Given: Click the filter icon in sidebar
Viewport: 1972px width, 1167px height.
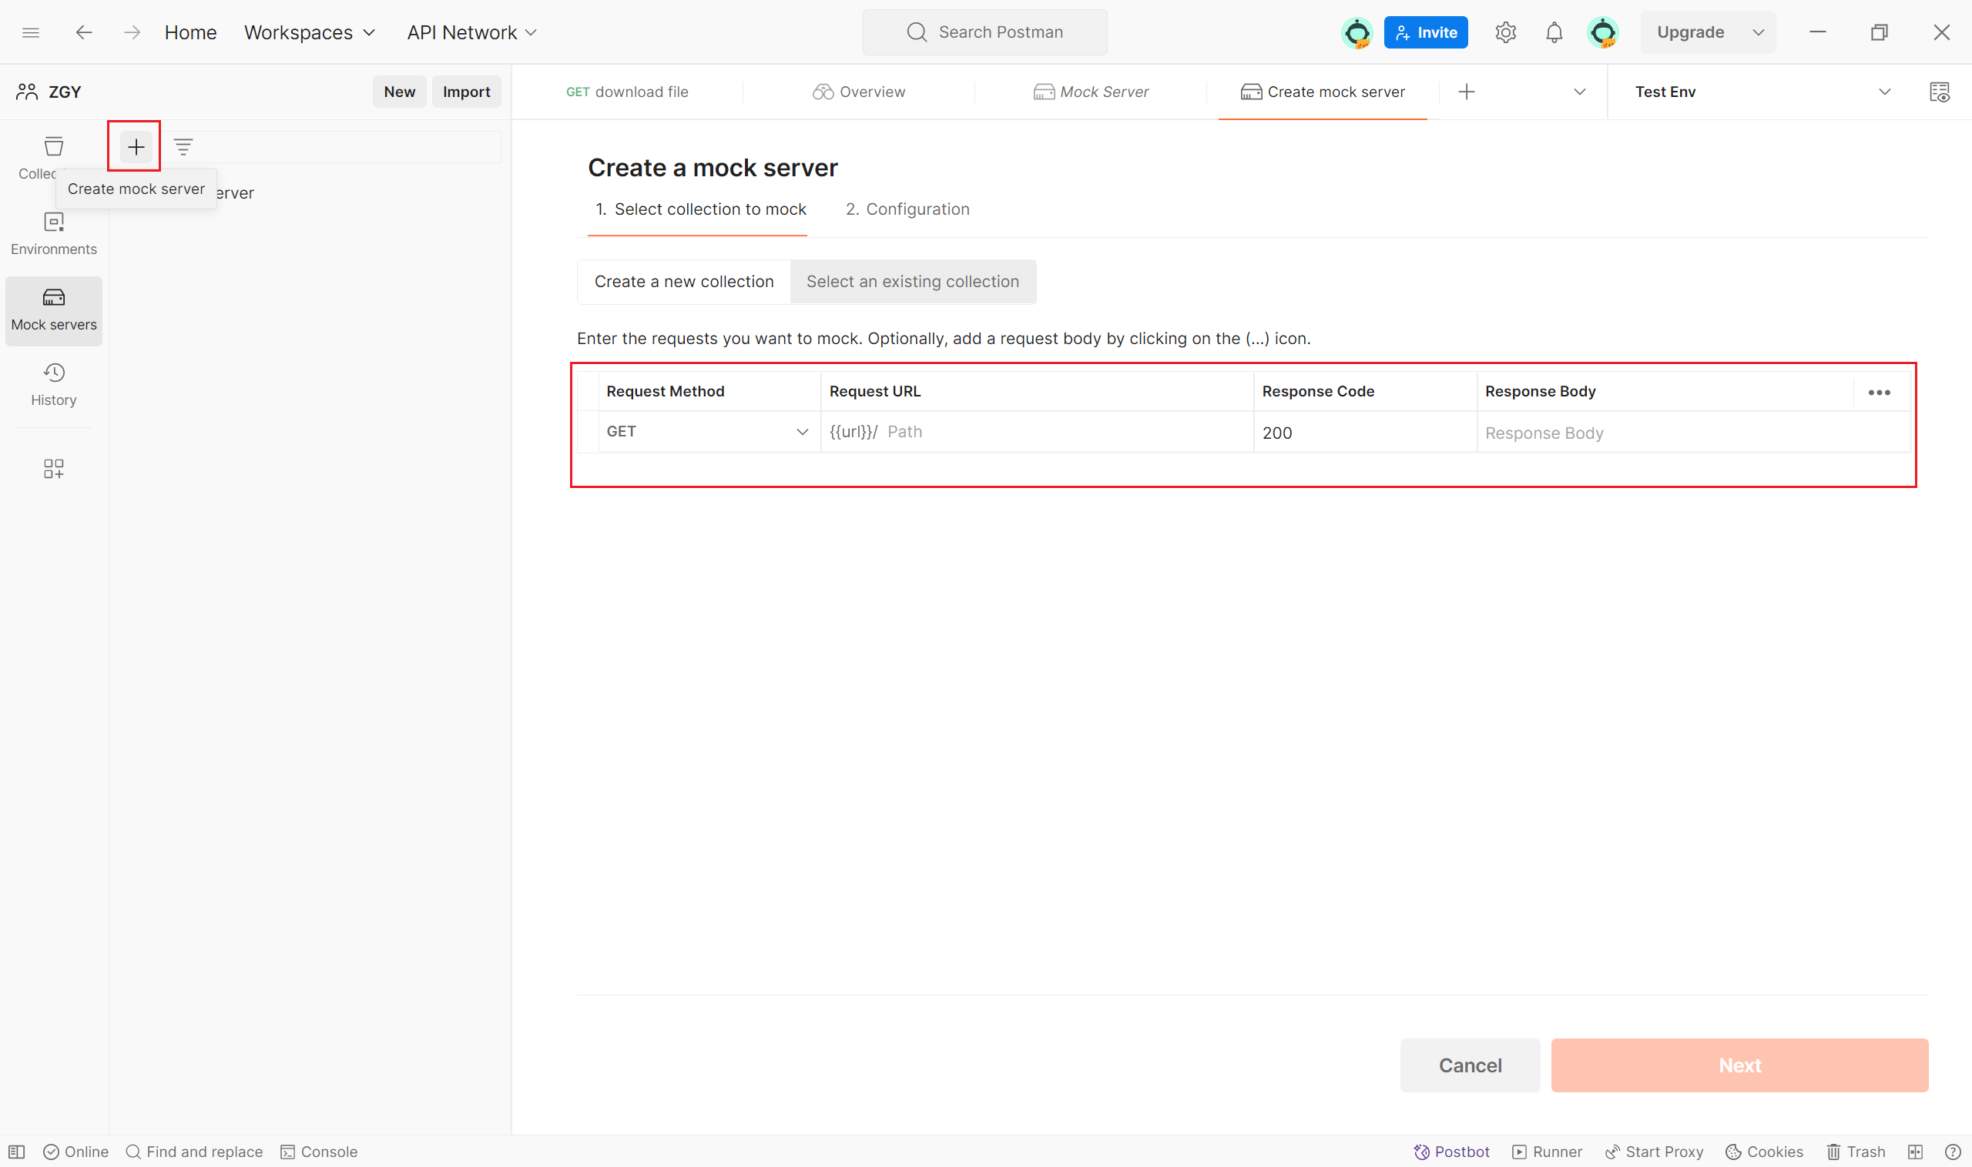Looking at the screenshot, I should coord(183,146).
